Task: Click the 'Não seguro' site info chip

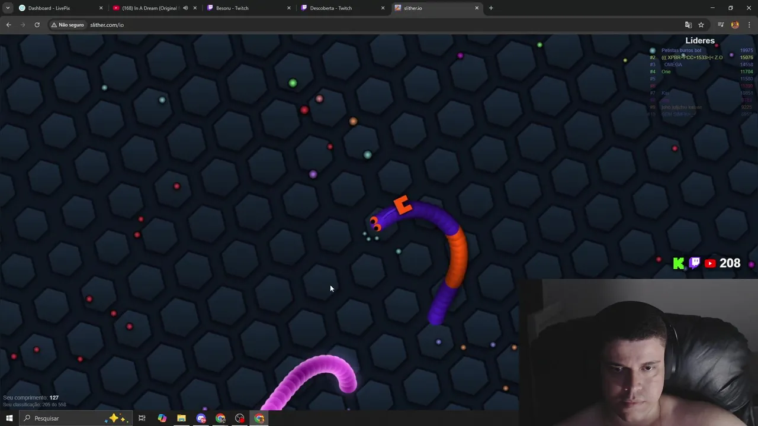Action: pyautogui.click(x=68, y=25)
